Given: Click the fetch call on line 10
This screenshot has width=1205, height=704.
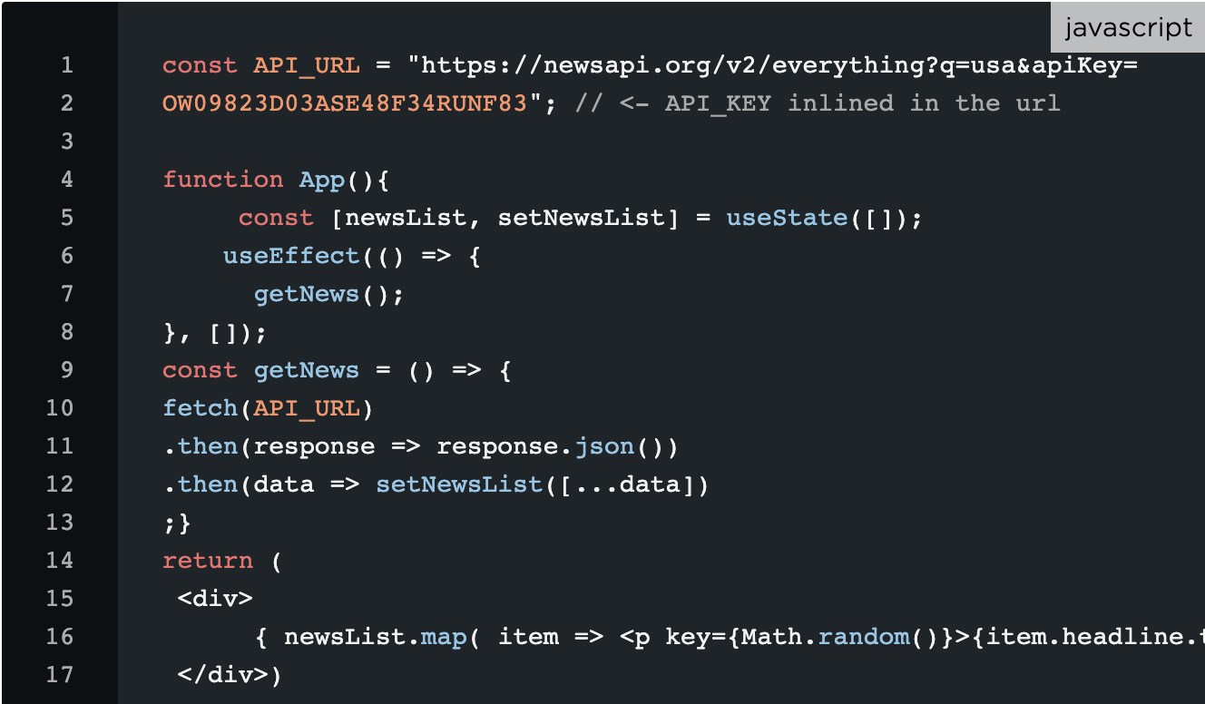Looking at the screenshot, I should coord(201,408).
